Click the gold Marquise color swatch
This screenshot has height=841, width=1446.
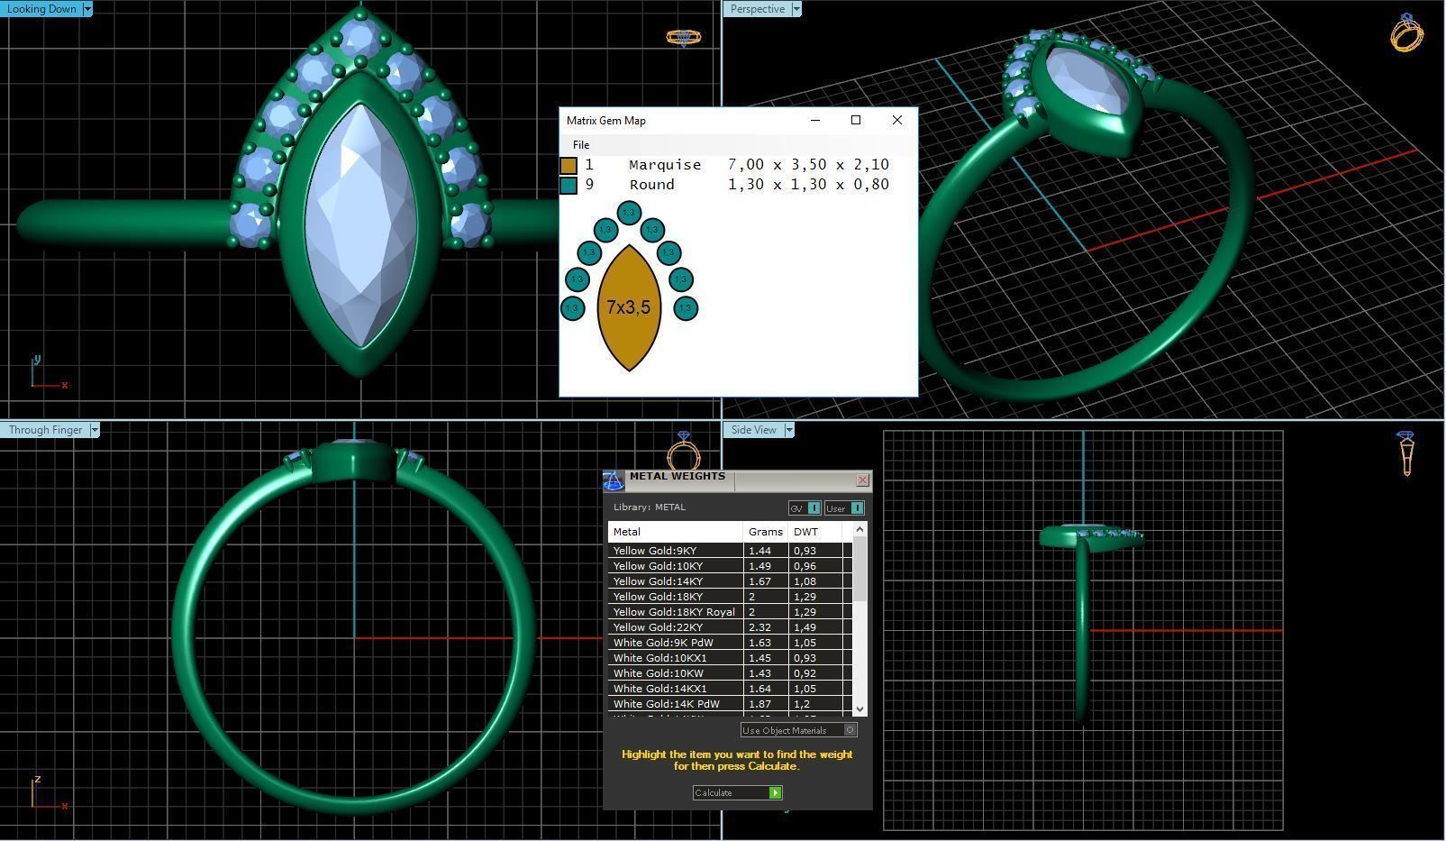568,165
